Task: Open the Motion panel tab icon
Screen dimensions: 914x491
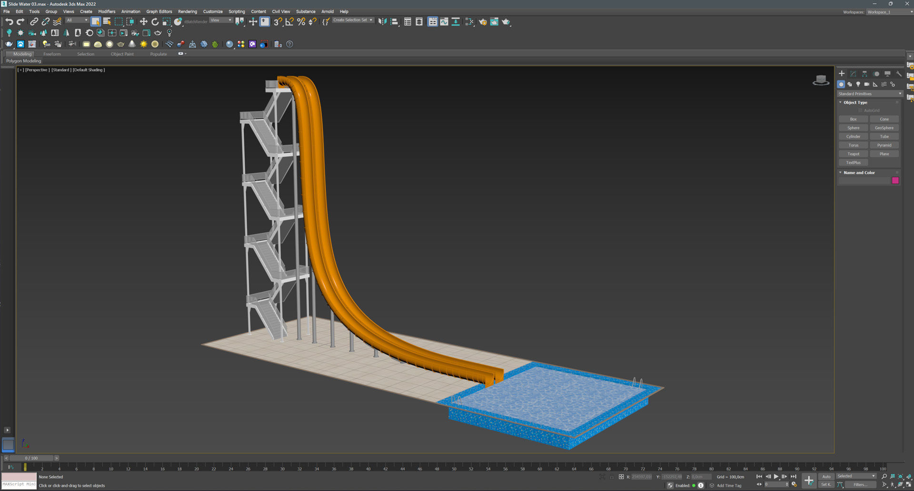Action: tap(876, 74)
